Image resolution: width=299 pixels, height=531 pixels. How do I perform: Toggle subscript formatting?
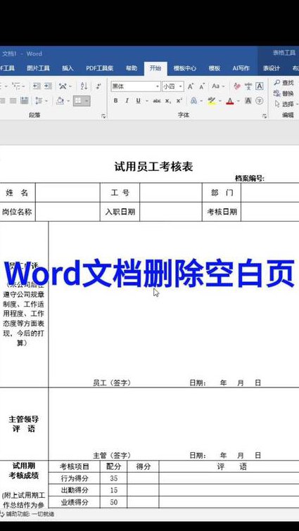(x=168, y=101)
